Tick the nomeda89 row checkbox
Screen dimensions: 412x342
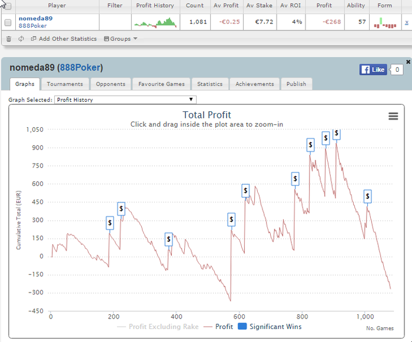click(x=8, y=22)
